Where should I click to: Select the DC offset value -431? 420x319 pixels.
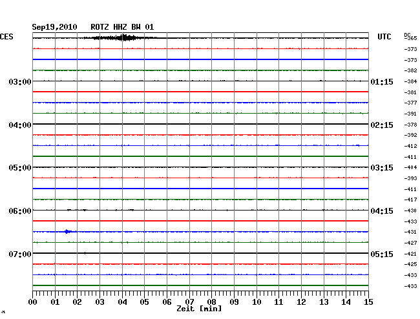pyautogui.click(x=410, y=232)
